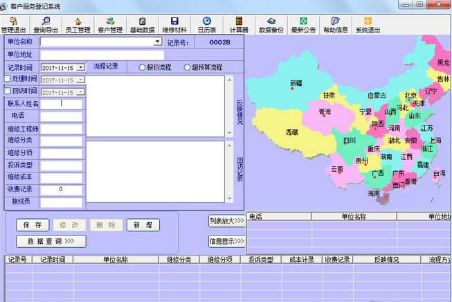452x302 pixels.
Task: Open the 记录时间 date dropdown
Action: point(80,68)
